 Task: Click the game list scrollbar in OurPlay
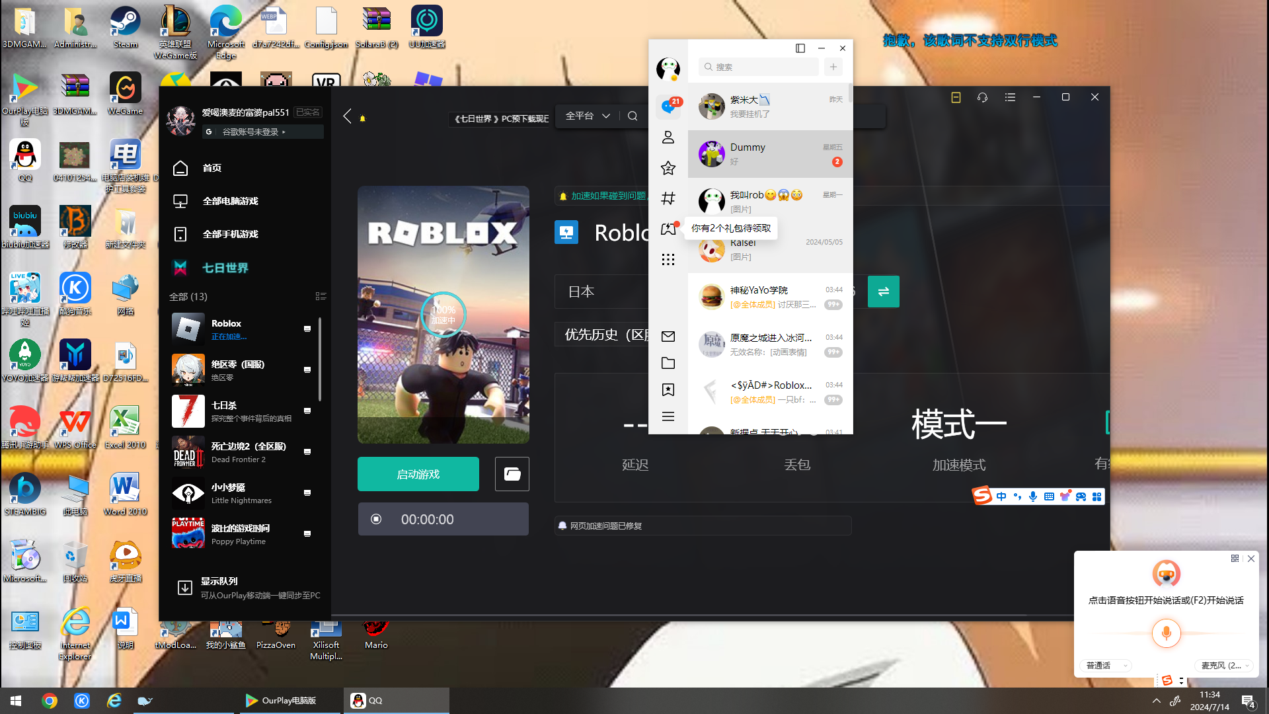[320, 359]
